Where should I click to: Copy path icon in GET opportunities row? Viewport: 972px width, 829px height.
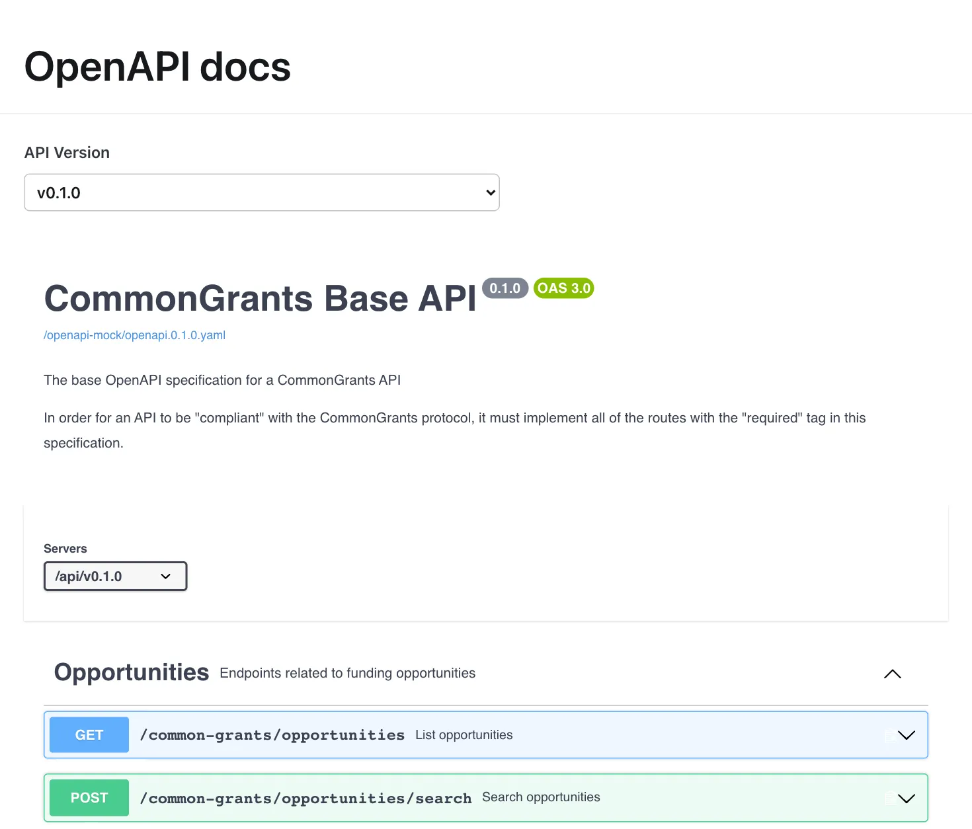click(x=890, y=736)
